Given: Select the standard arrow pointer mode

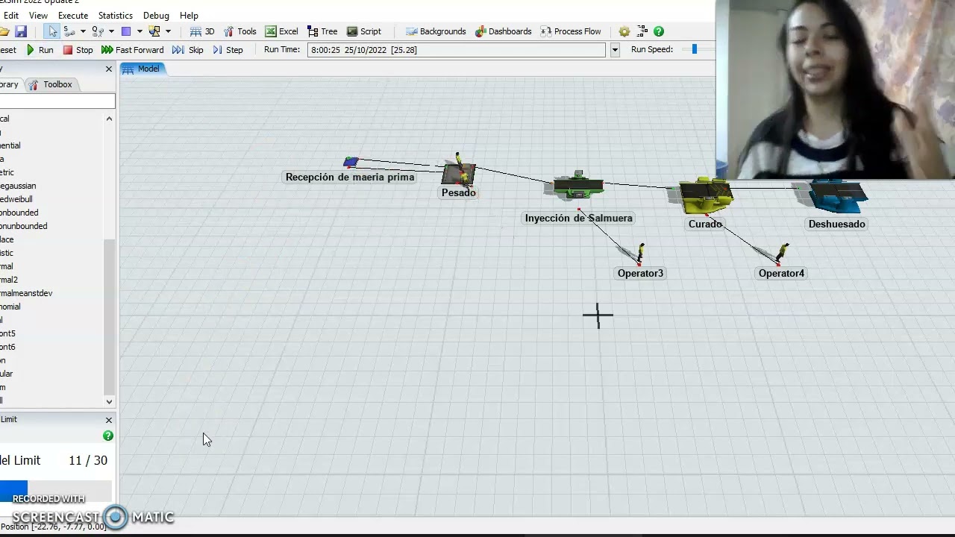Looking at the screenshot, I should point(52,31).
